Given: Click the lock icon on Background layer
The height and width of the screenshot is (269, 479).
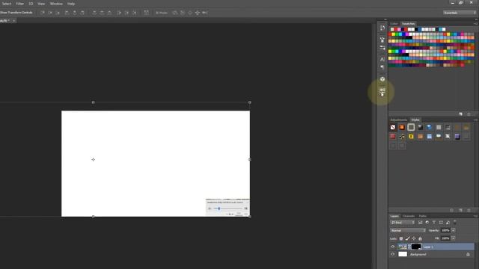Looking at the screenshot, I should (x=468, y=254).
